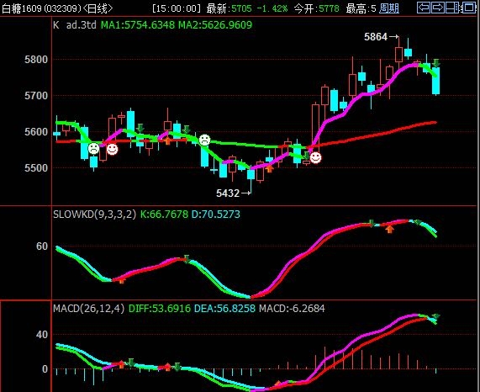Screen dimensions: 480x392
Task: Select the SLOWKD(9,3,3,2) indicator label
Action: click(x=95, y=214)
